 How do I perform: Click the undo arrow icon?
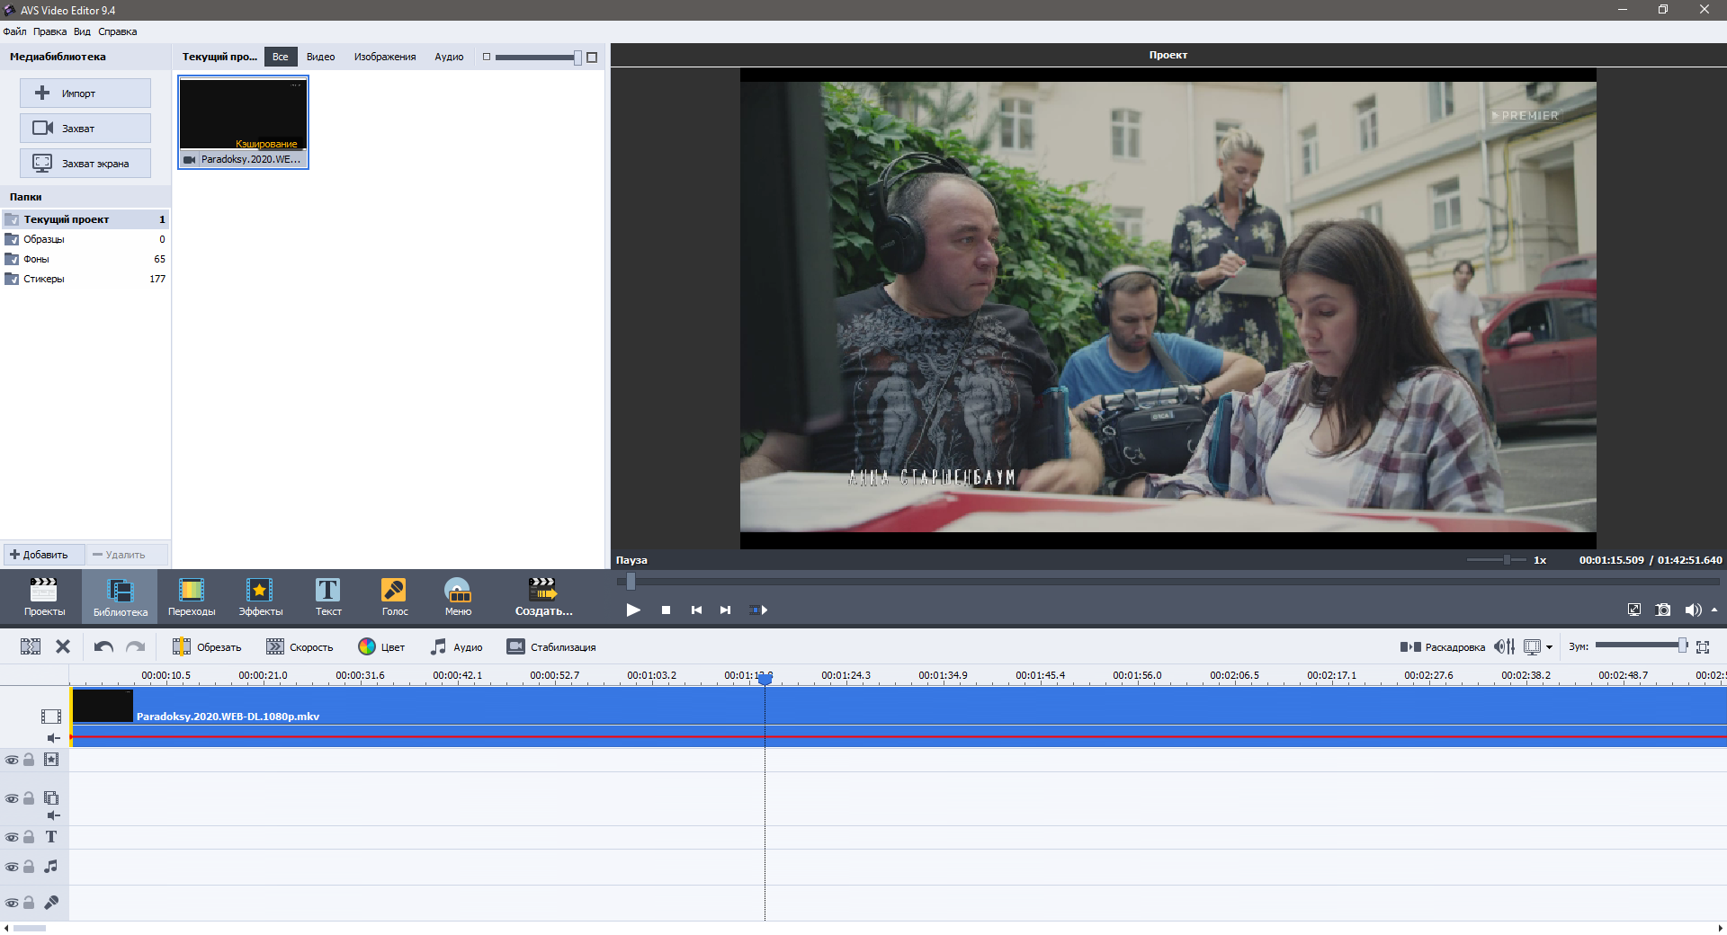coord(103,646)
